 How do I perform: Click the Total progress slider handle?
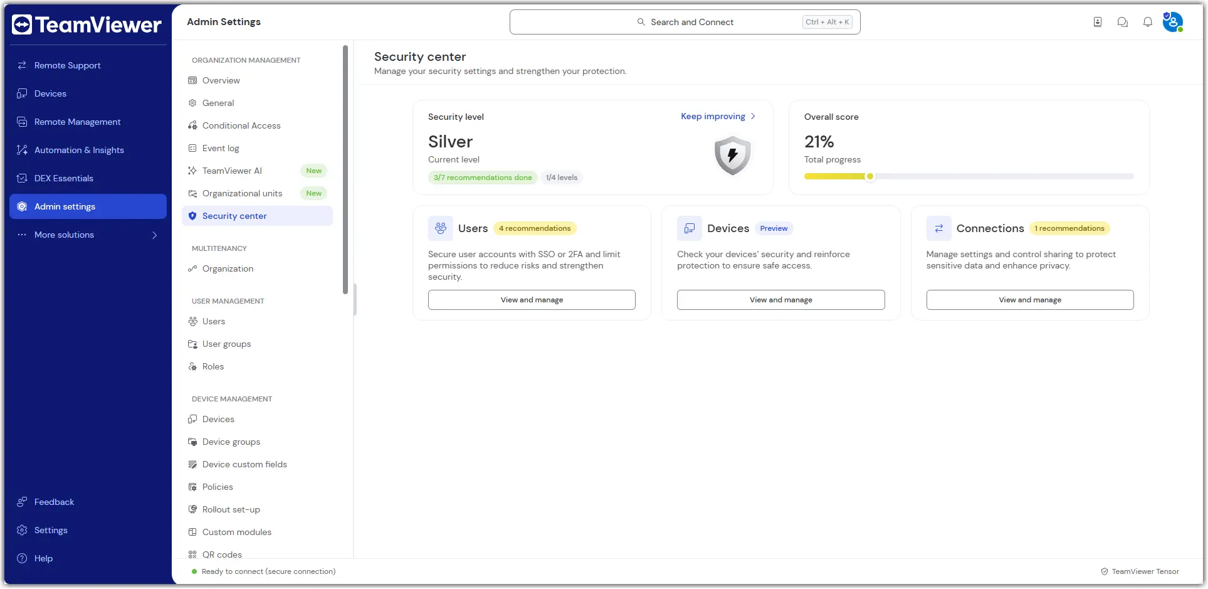point(869,176)
